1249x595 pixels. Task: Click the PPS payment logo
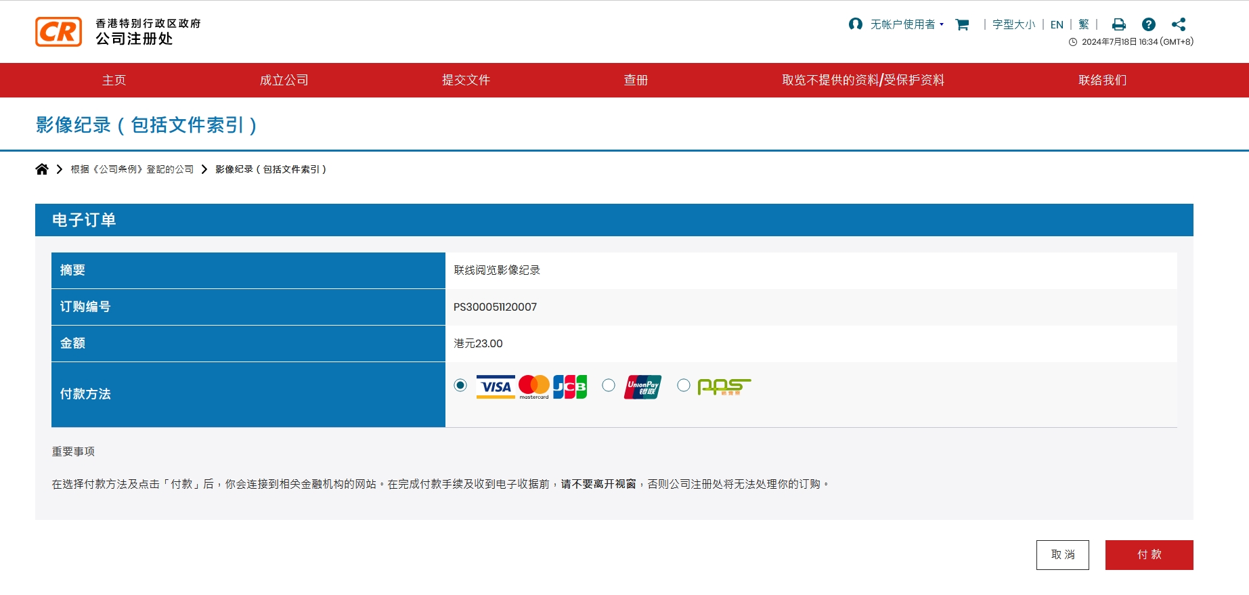tap(724, 387)
